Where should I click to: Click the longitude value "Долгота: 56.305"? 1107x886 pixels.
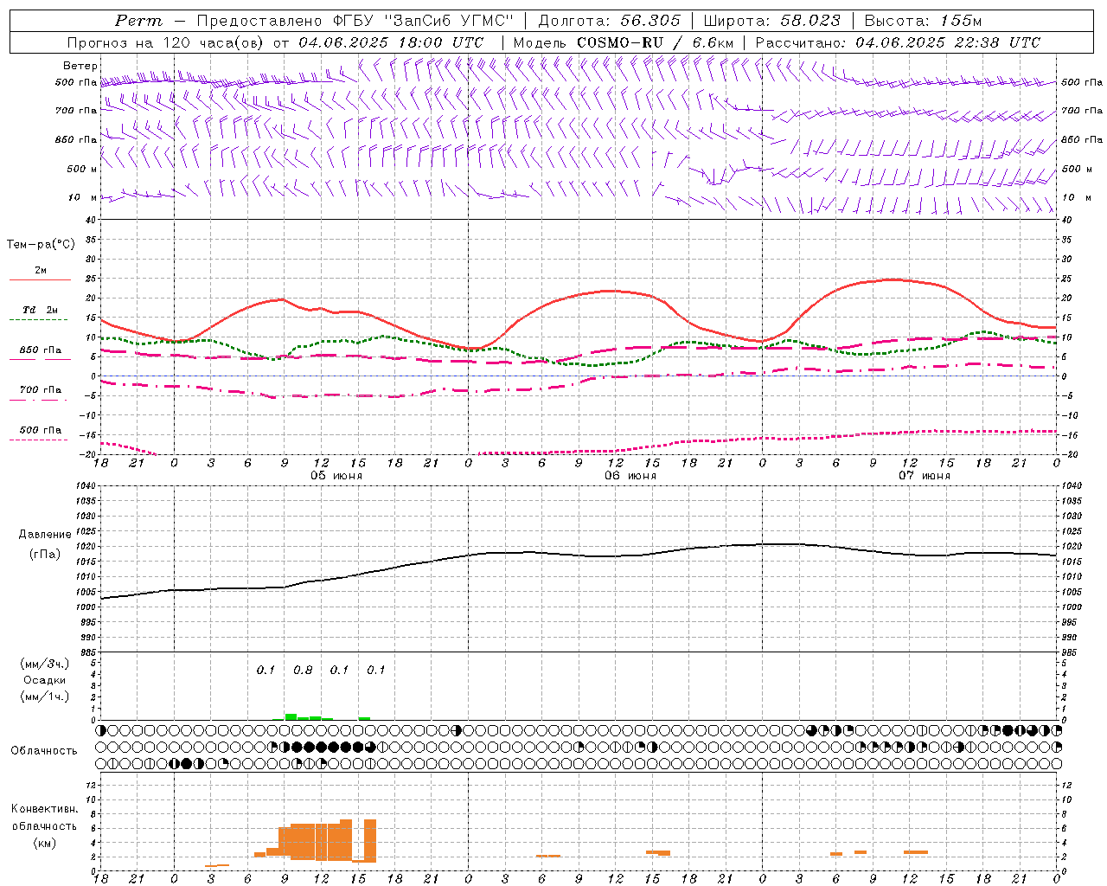pos(609,21)
